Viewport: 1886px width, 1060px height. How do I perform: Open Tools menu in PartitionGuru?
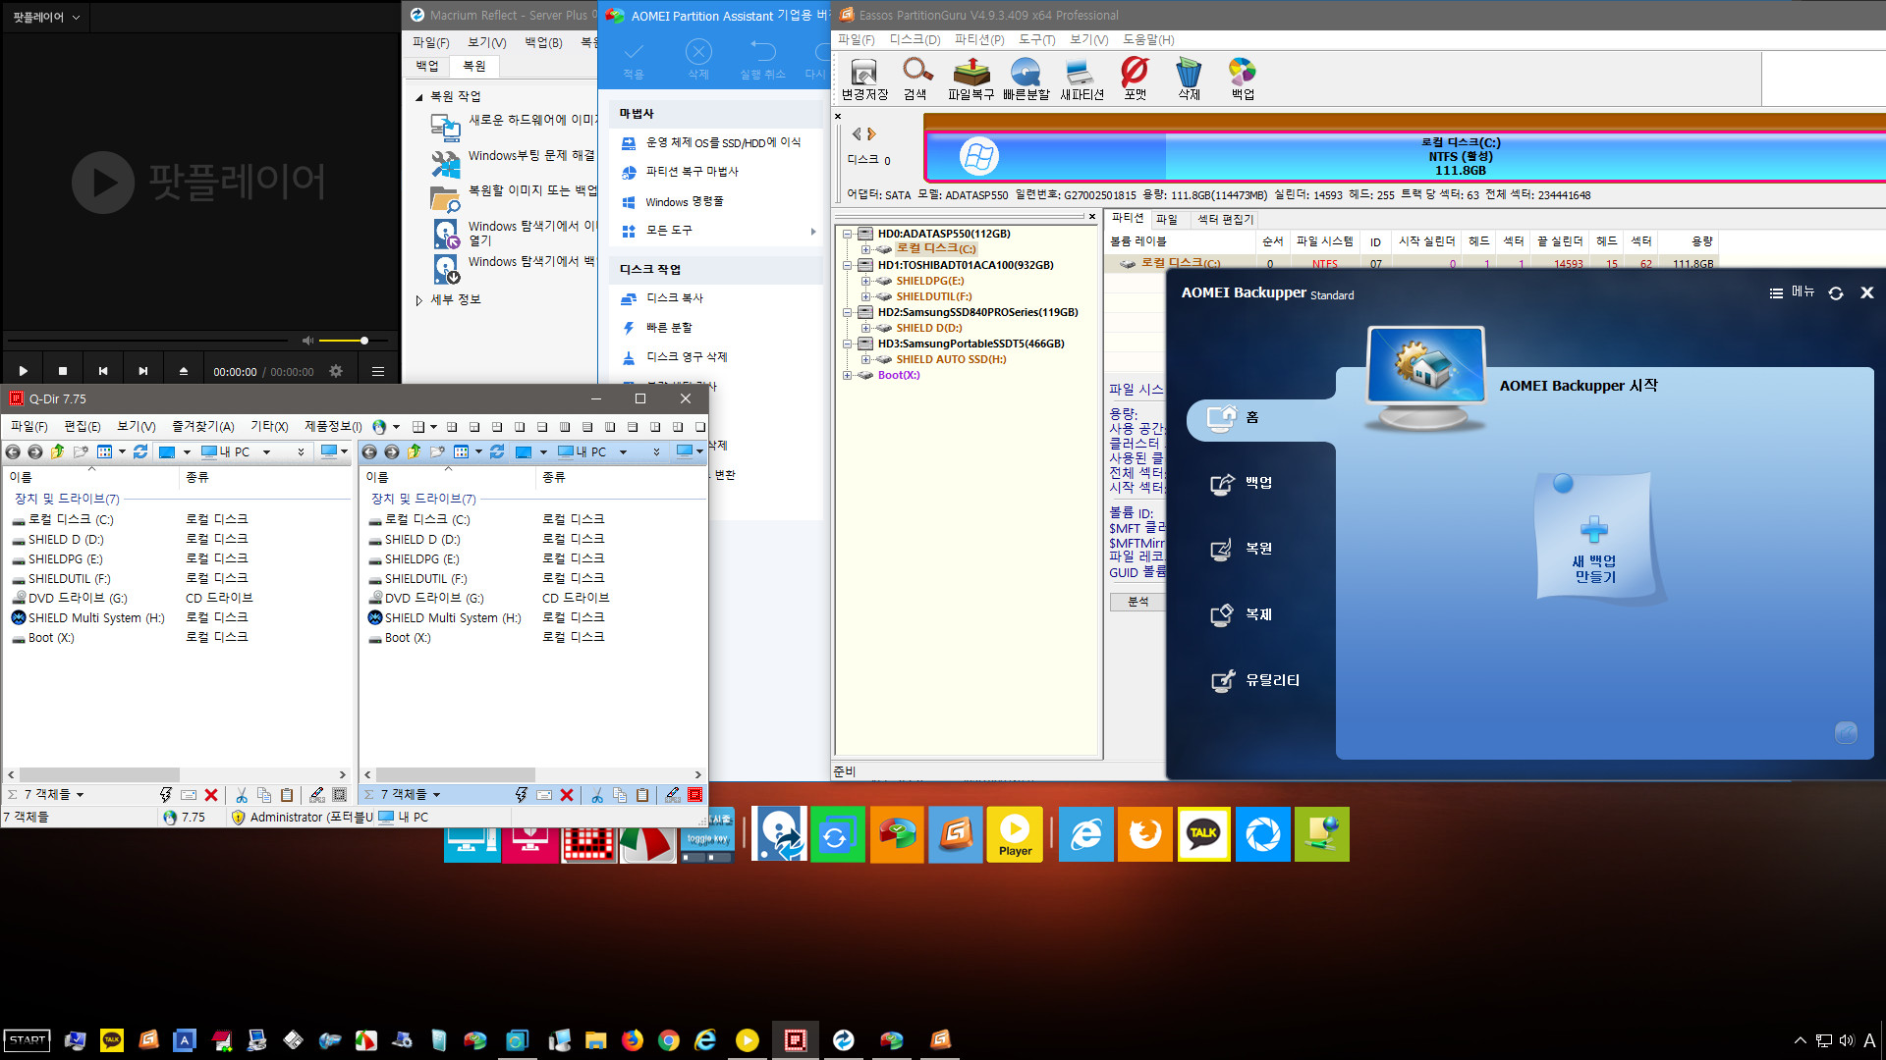1036,40
